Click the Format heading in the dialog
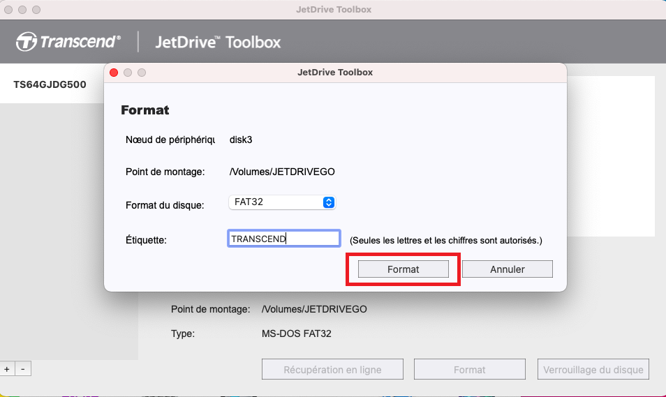The width and height of the screenshot is (666, 397). click(x=145, y=110)
